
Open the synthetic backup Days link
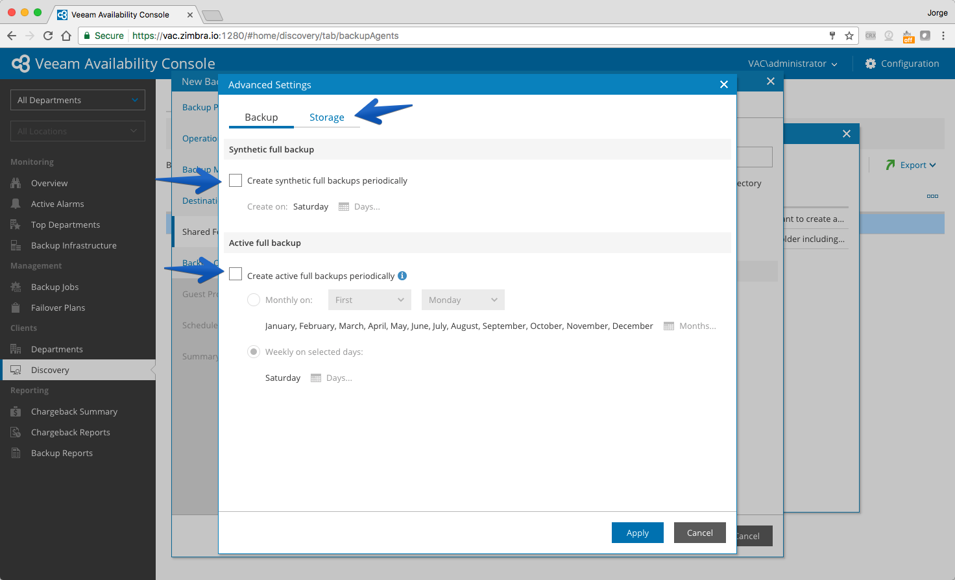point(367,207)
